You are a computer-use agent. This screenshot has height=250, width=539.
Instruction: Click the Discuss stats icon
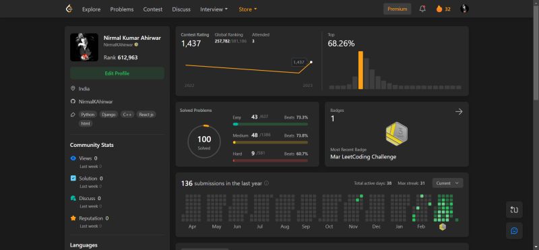click(73, 198)
